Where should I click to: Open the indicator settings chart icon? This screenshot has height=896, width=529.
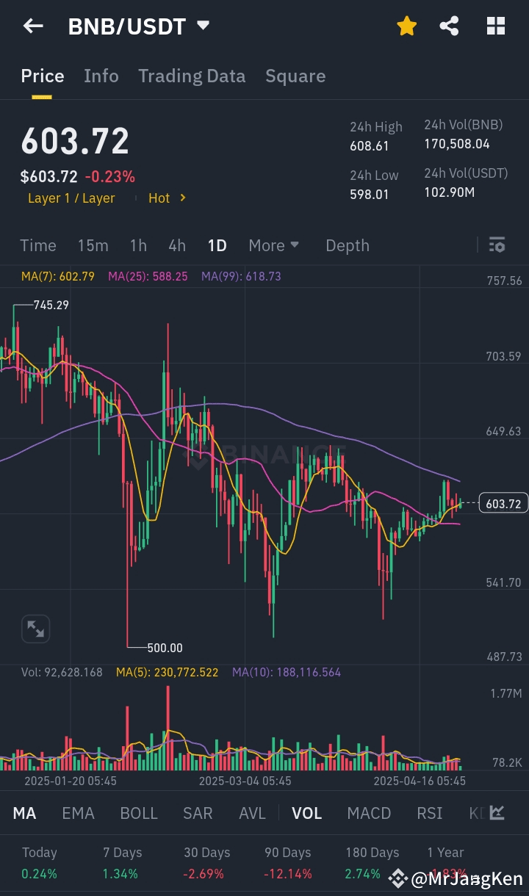(x=497, y=812)
